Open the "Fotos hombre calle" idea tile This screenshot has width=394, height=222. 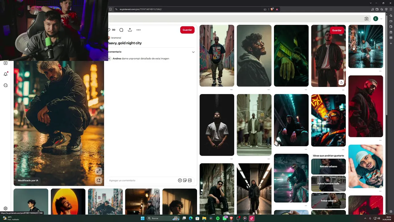[328, 184]
